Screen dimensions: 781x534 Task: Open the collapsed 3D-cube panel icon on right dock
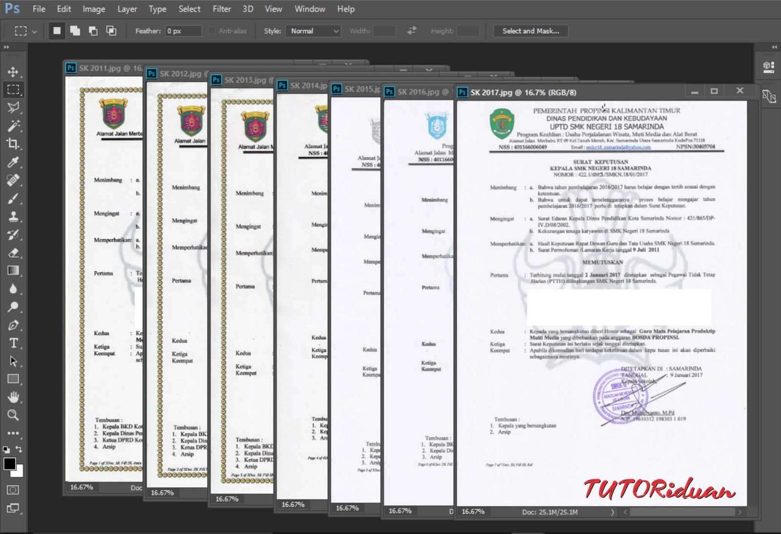[769, 67]
